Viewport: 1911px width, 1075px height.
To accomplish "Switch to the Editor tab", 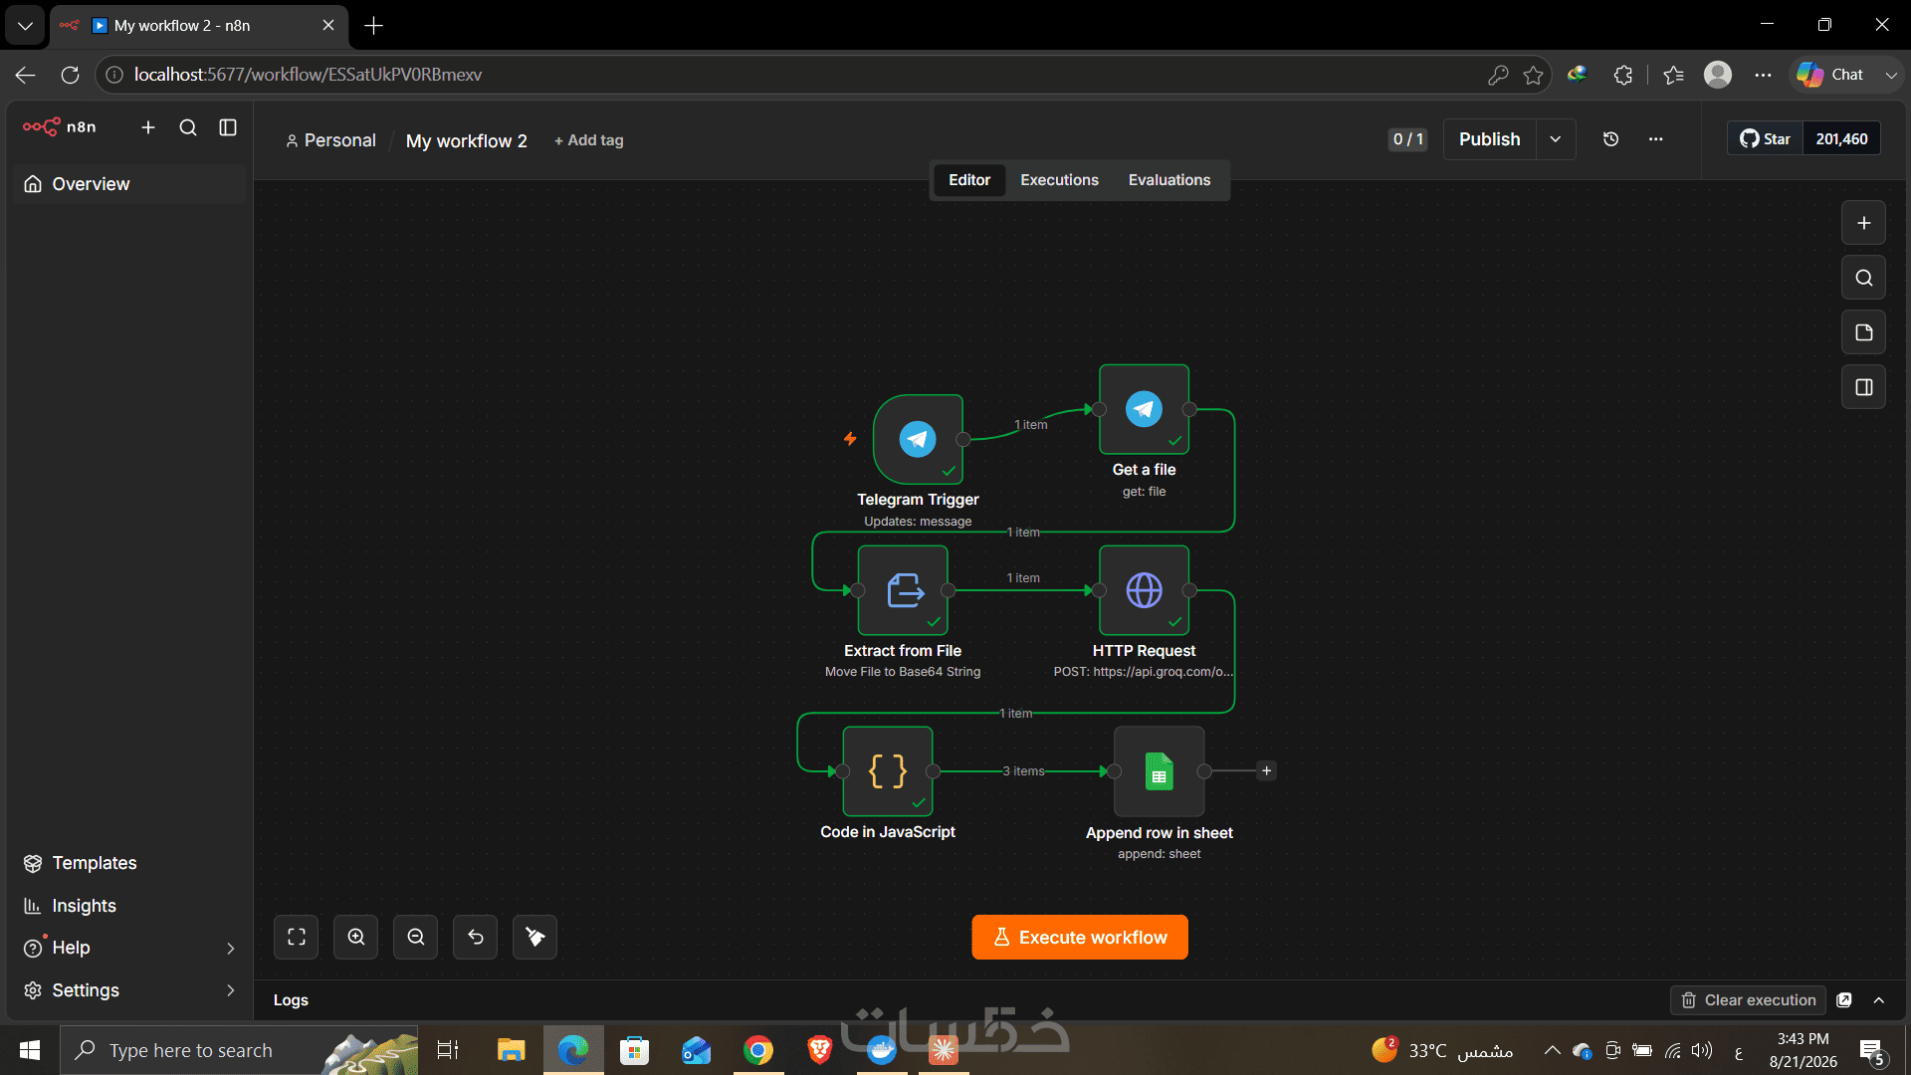I will coord(968,180).
